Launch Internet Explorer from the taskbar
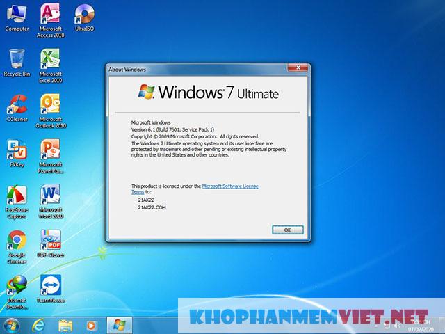Viewport: 445px width, 334px height. point(38,326)
